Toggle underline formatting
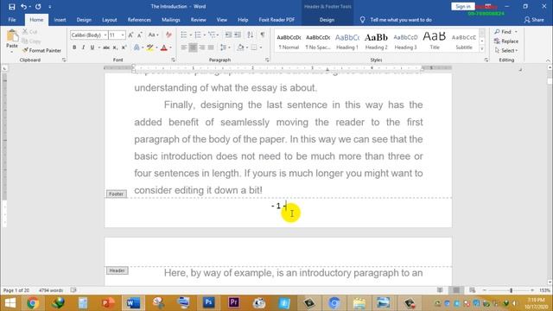Viewport: 553px width, 311px height. [92, 48]
